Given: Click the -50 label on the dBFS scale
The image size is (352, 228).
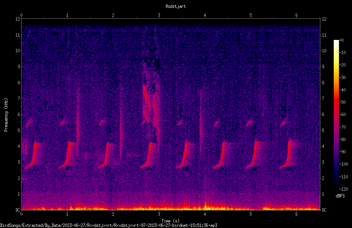Looking at the screenshot, I should 342,102.
